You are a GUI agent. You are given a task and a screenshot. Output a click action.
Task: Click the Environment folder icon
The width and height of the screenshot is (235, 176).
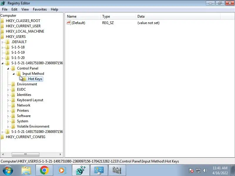click(13, 84)
